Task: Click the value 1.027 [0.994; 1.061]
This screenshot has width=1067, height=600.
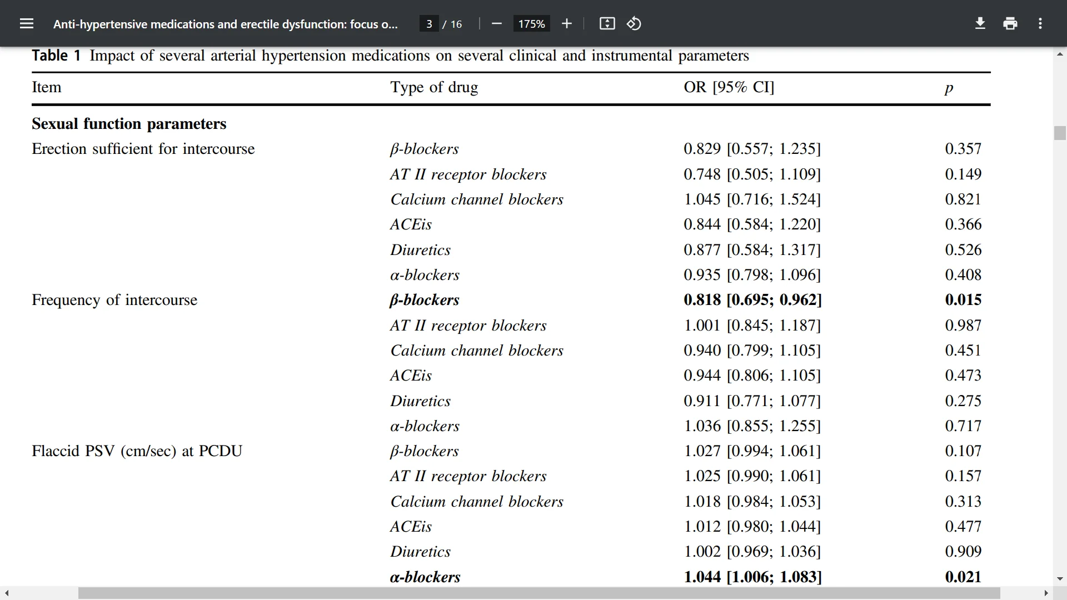Action: 752,451
